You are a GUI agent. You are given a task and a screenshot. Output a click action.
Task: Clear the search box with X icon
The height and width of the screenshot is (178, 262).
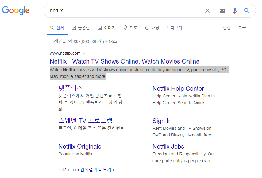[207, 11]
